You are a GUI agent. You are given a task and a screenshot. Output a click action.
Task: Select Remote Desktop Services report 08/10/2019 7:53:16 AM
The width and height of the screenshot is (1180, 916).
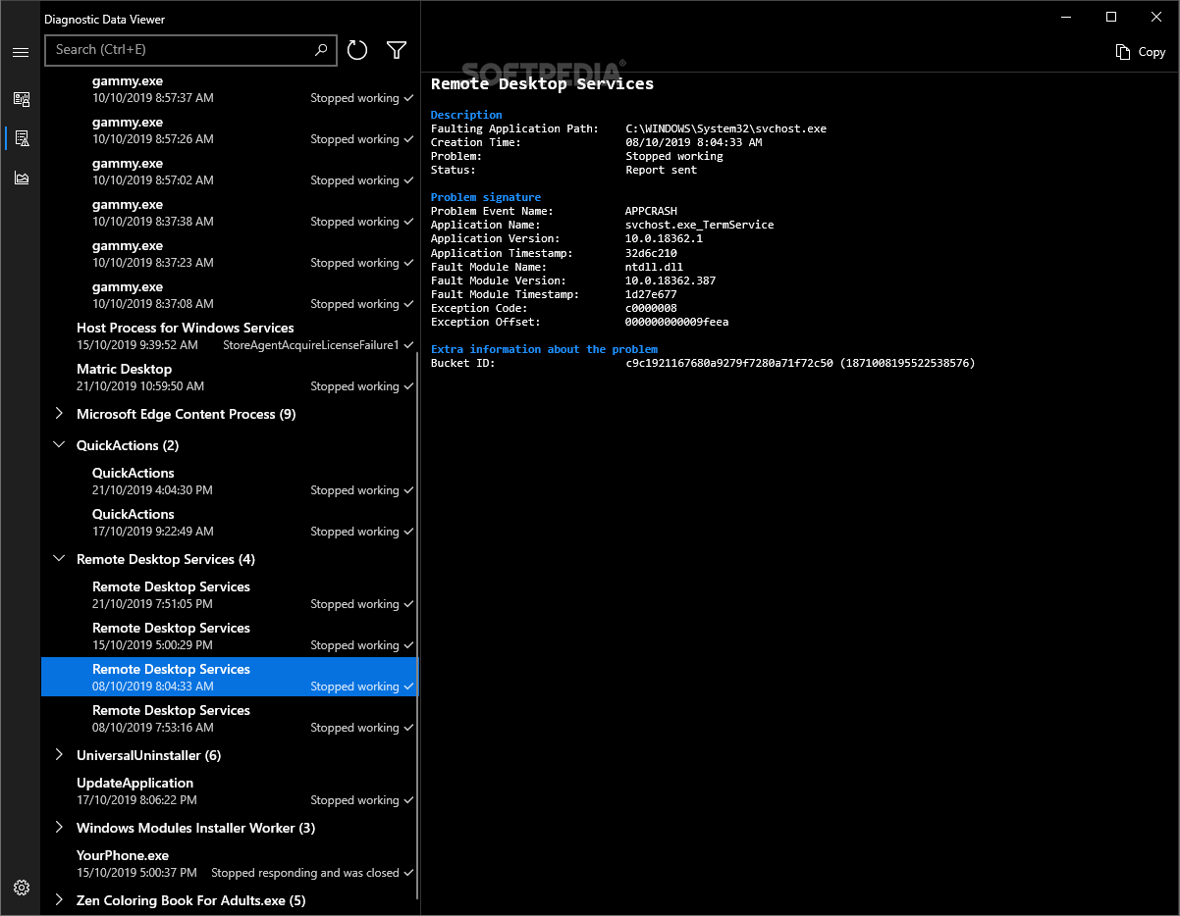(230, 719)
